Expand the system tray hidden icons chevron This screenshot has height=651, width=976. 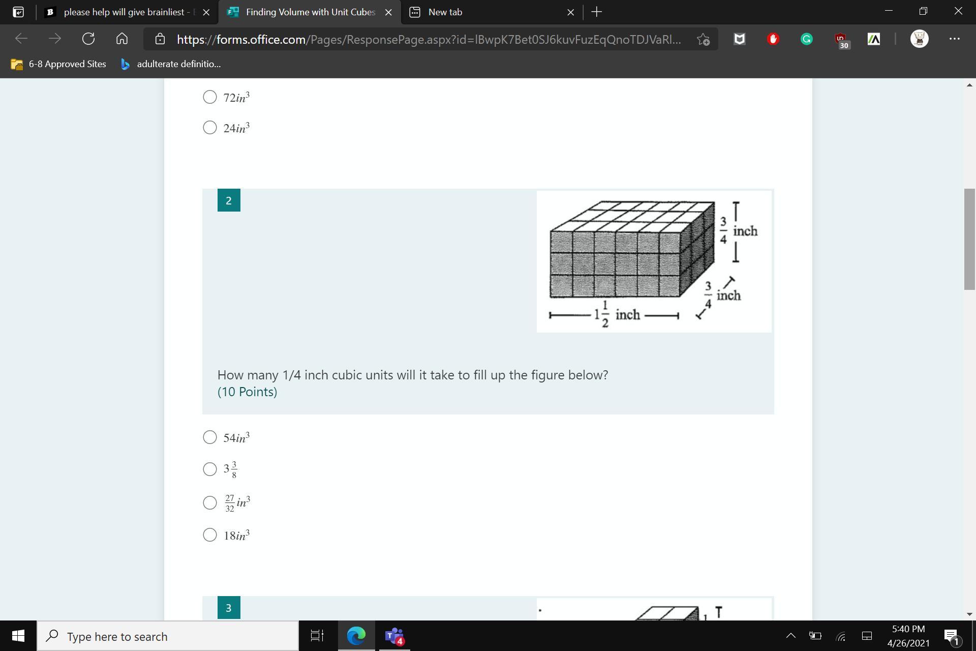tap(791, 636)
